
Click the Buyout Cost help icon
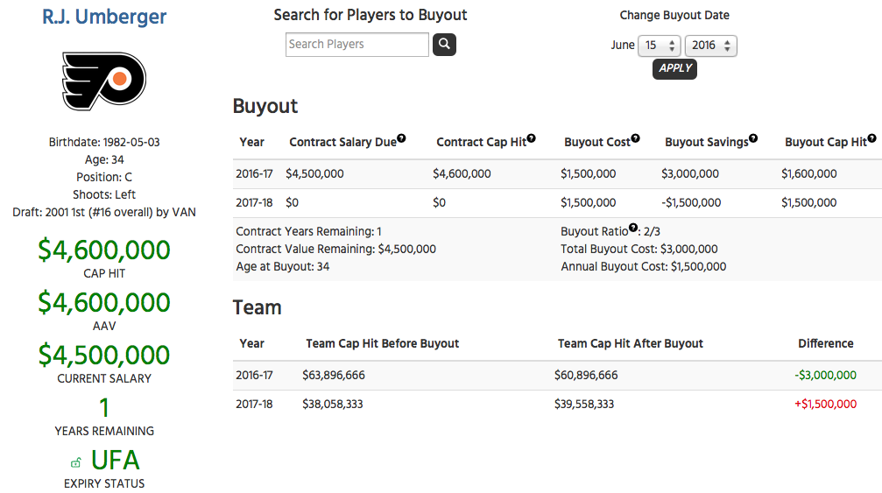[635, 138]
